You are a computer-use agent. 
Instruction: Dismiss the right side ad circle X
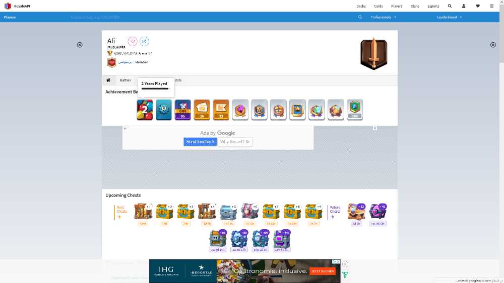click(x=493, y=45)
